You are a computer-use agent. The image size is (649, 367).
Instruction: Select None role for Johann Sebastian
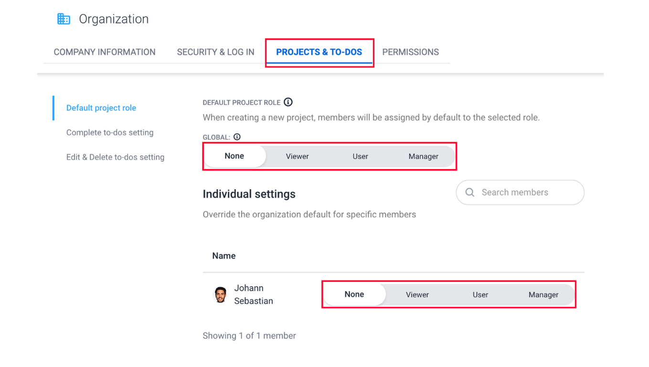coord(354,294)
